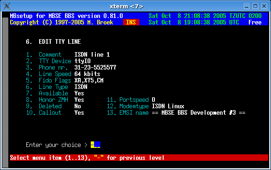Click the 'ISDN' Line Type value
Screen dimensions: 271x170
coord(81,87)
